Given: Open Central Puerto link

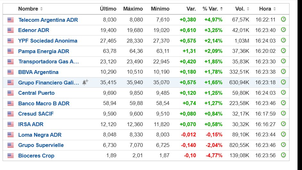Looking at the screenshot, I should pyautogui.click(x=37, y=93).
